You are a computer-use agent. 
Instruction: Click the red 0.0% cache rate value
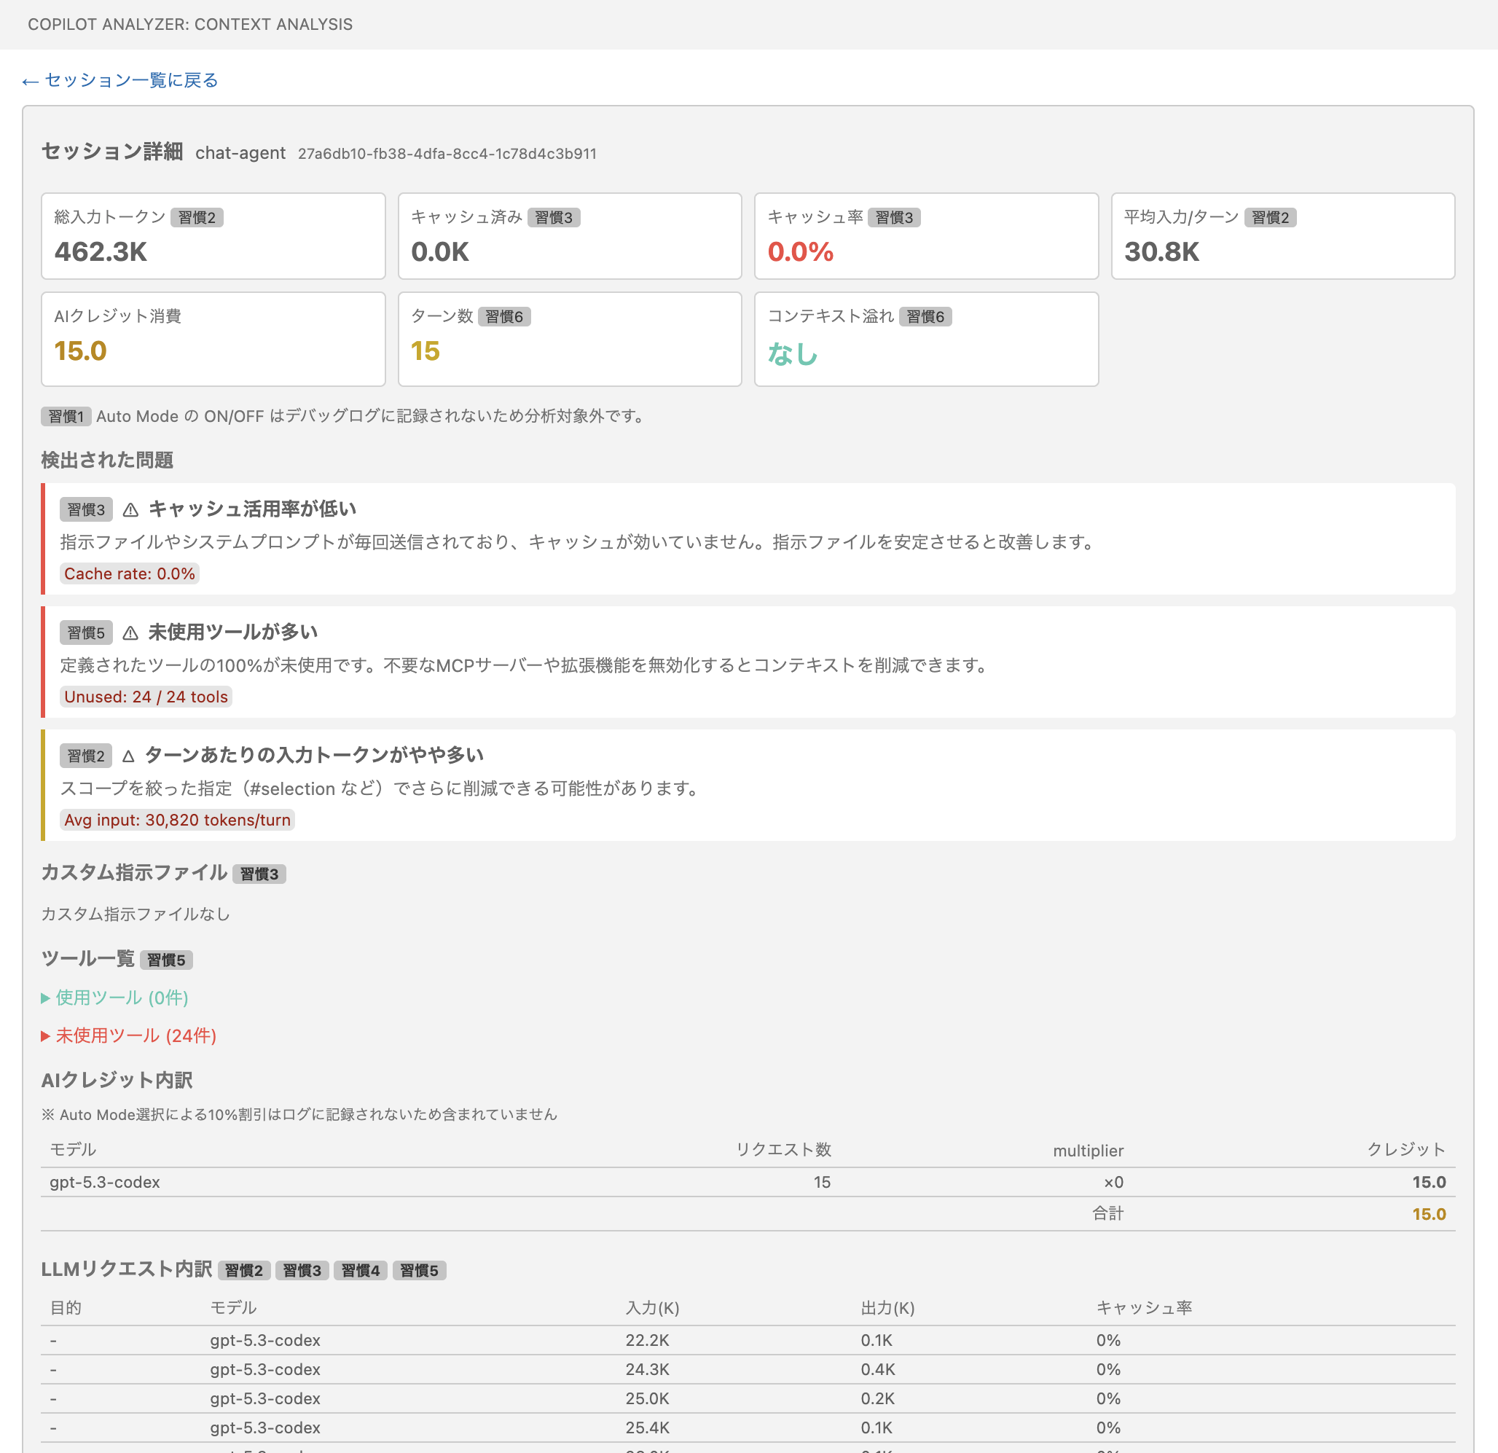800,252
